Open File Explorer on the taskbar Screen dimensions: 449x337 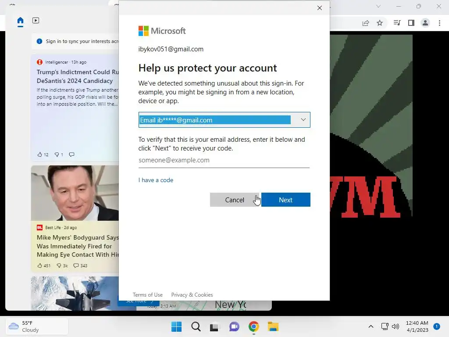[273, 326]
